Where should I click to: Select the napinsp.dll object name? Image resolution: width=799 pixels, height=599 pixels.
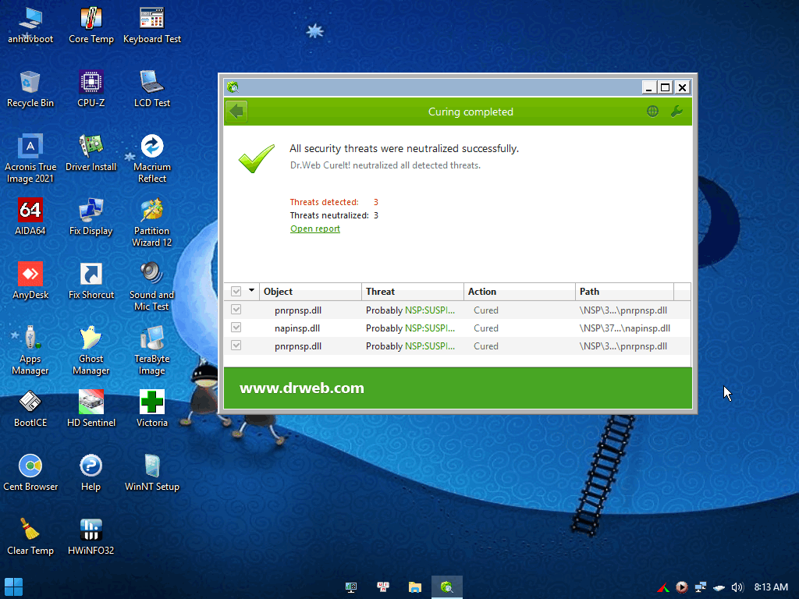297,328
